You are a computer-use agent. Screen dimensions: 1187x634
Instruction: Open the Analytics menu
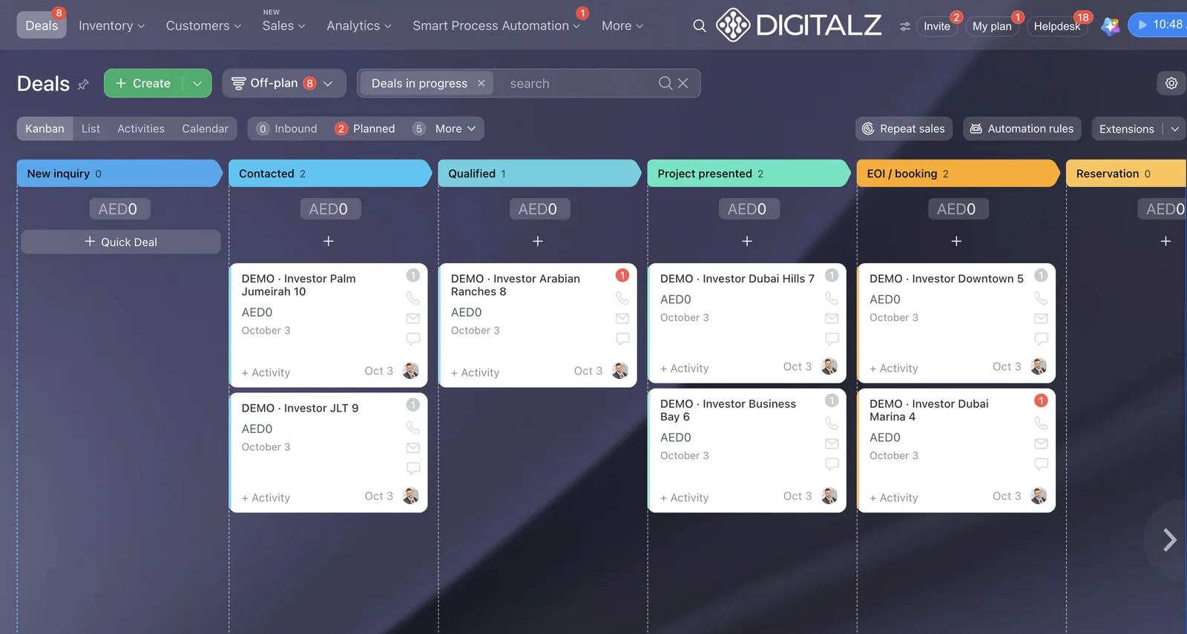tap(359, 26)
